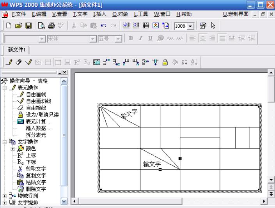This screenshot has width=275, height=208.
Task: Click the 输文字 text in lower table cell
Action: (152, 164)
